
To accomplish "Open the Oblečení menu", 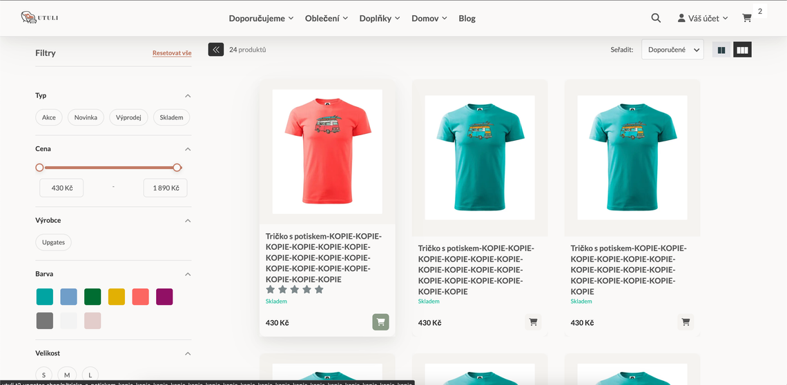I will tap(326, 18).
